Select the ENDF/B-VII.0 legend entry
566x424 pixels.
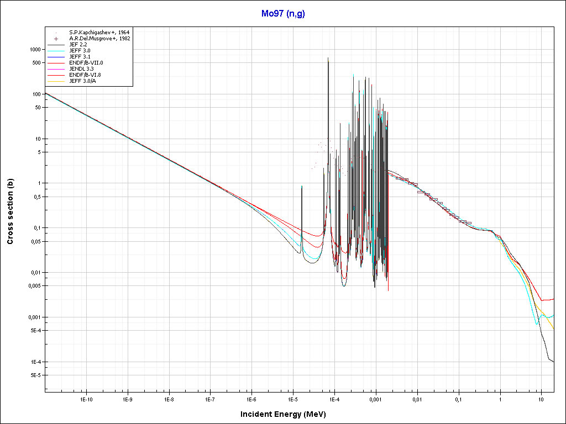(x=86, y=63)
